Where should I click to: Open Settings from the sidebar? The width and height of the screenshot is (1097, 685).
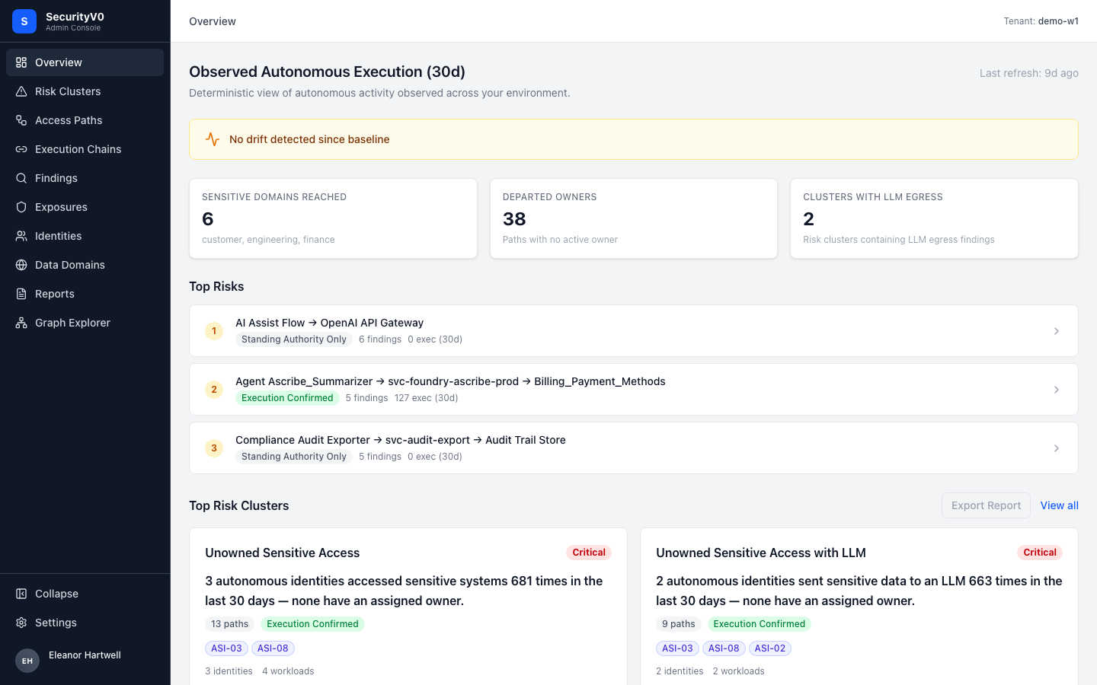point(85,623)
